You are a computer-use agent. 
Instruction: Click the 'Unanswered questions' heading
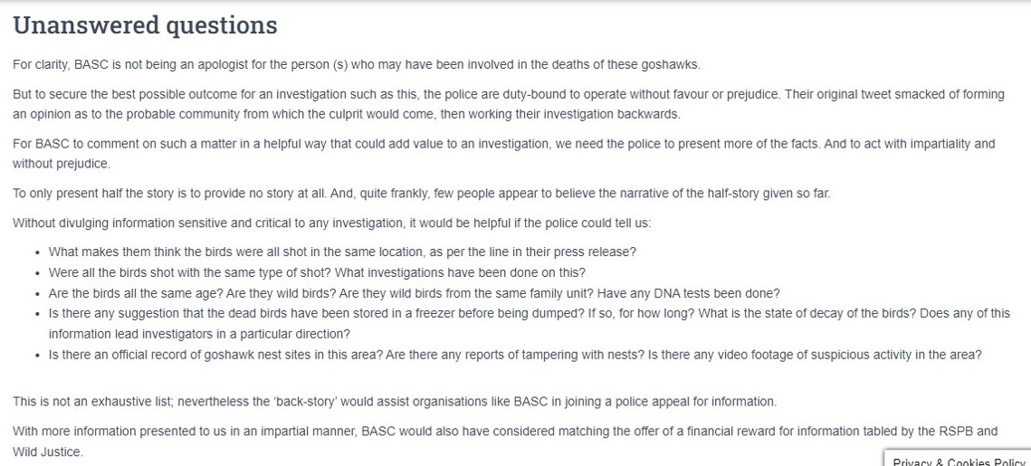(145, 25)
